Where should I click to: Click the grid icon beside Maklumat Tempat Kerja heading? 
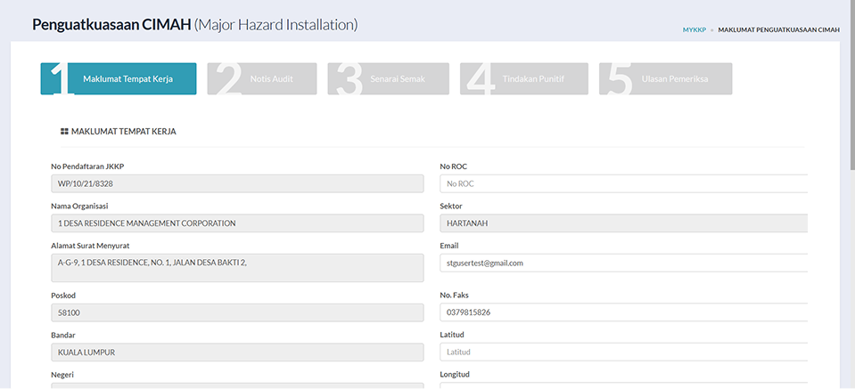pyautogui.click(x=64, y=132)
